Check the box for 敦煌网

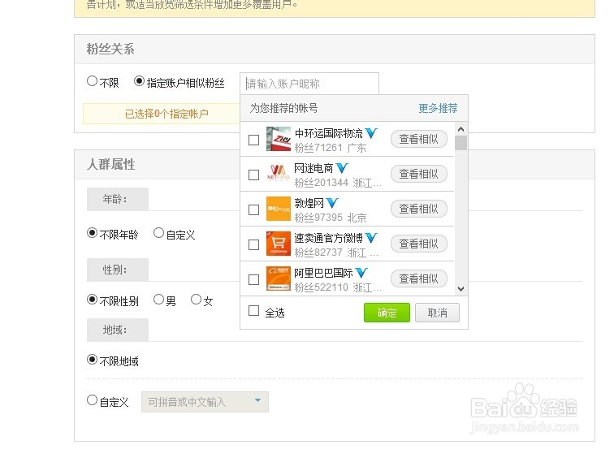click(x=253, y=209)
